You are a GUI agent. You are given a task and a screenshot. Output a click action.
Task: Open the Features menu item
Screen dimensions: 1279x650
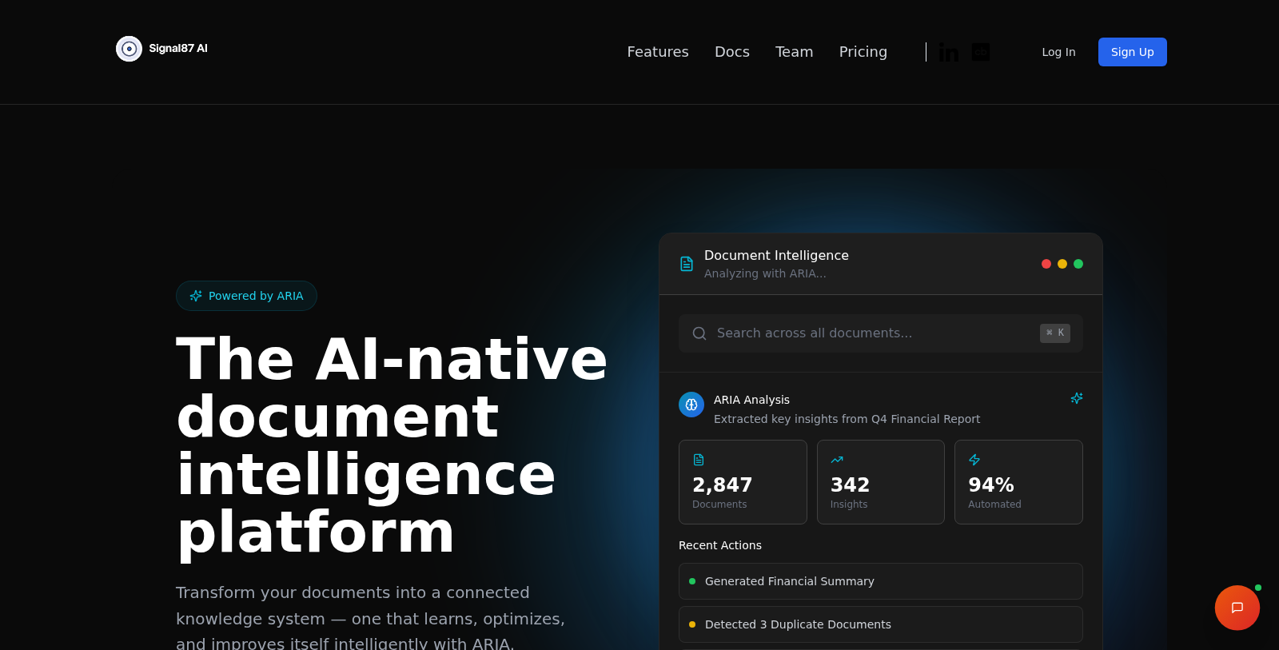tap(657, 52)
